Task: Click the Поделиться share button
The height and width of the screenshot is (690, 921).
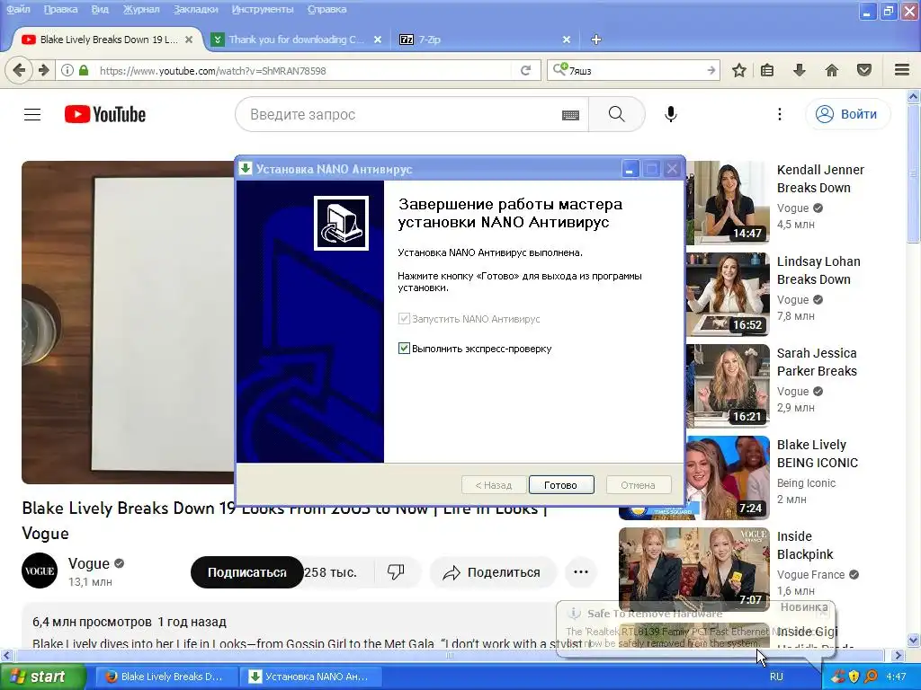Action: click(x=492, y=572)
